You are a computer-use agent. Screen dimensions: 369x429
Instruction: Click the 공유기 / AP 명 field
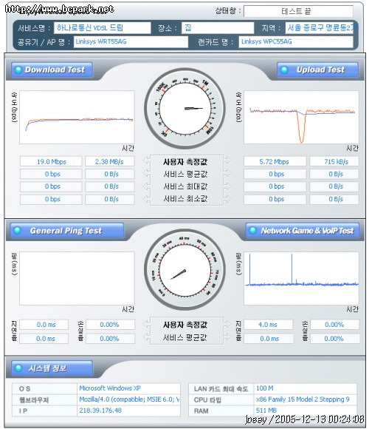pyautogui.click(x=131, y=42)
